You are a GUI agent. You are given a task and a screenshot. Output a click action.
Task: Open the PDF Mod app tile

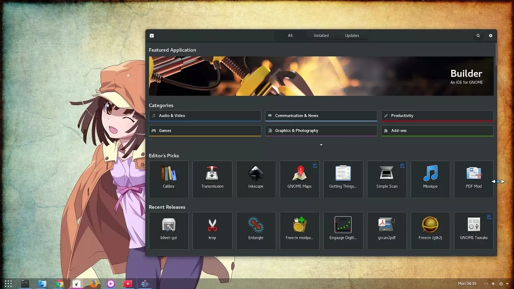tap(474, 179)
